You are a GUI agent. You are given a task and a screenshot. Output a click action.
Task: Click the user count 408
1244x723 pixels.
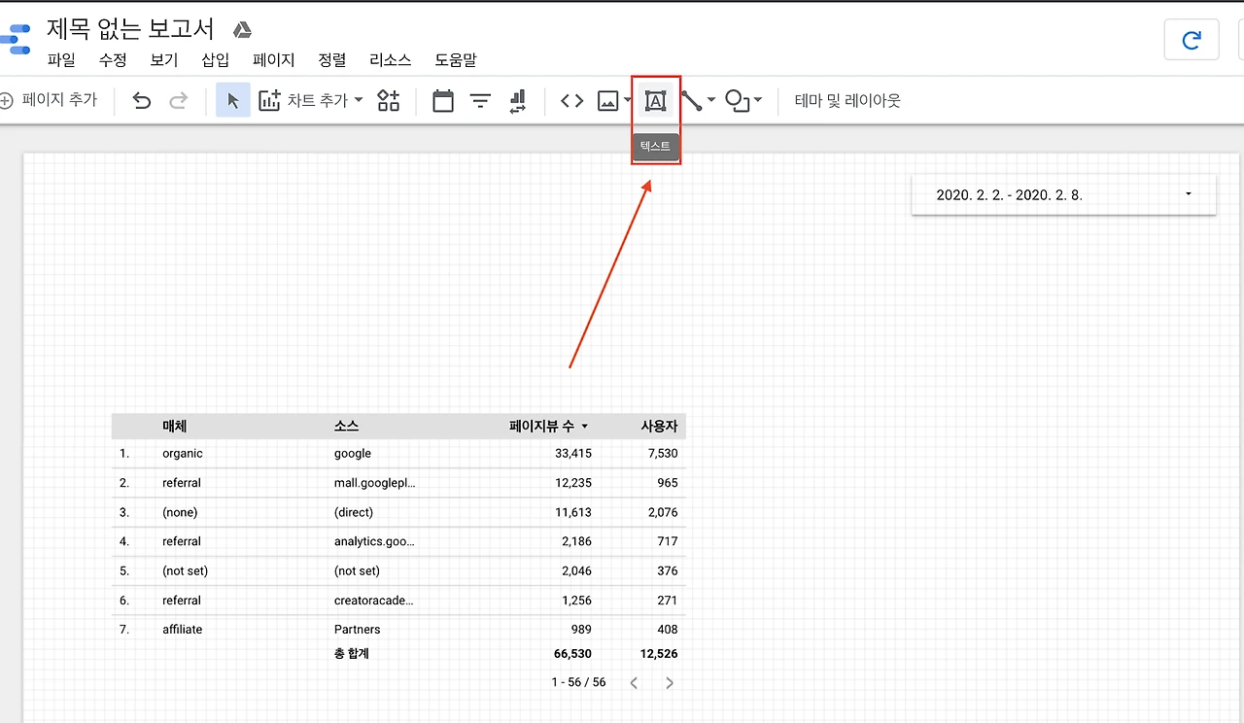(668, 630)
